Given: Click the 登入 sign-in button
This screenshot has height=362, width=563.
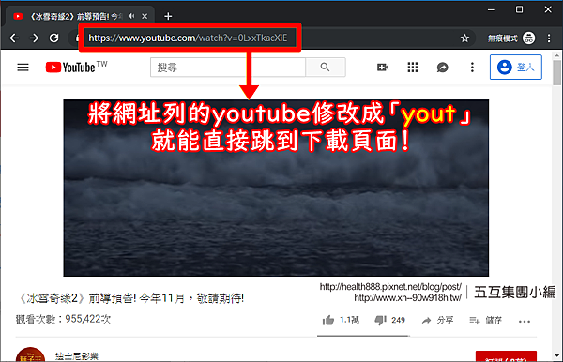Looking at the screenshot, I should (x=516, y=68).
